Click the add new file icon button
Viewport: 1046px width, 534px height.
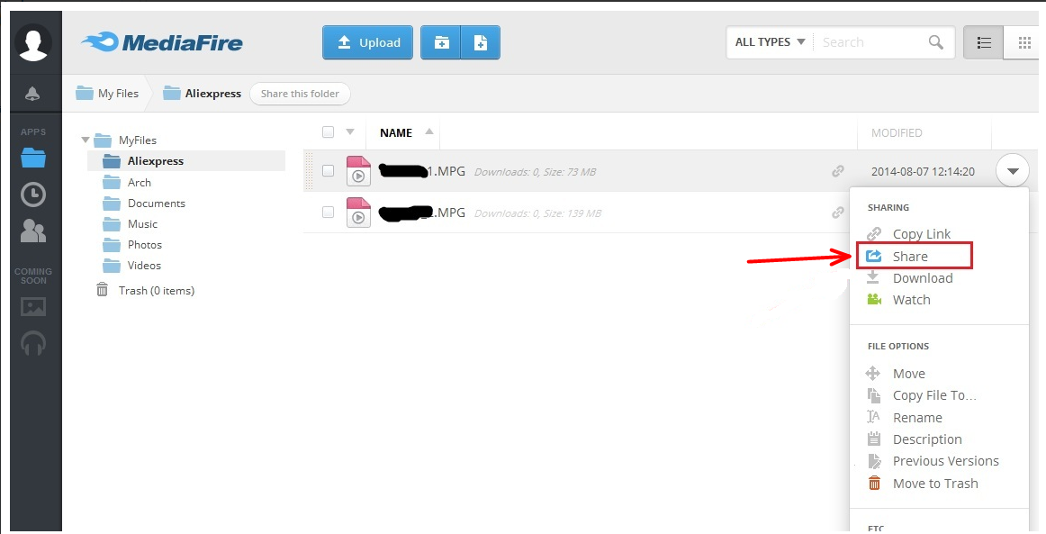[481, 42]
